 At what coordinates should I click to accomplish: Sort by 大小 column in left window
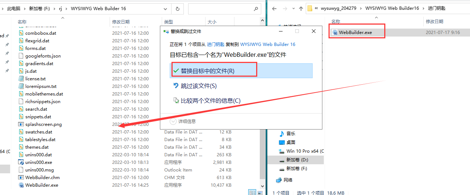click(x=212, y=22)
